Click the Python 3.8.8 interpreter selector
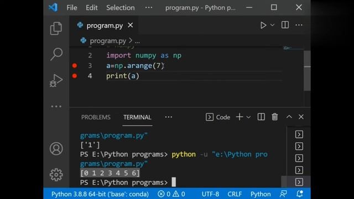Screen dimensions: 354x199 pos(100,194)
